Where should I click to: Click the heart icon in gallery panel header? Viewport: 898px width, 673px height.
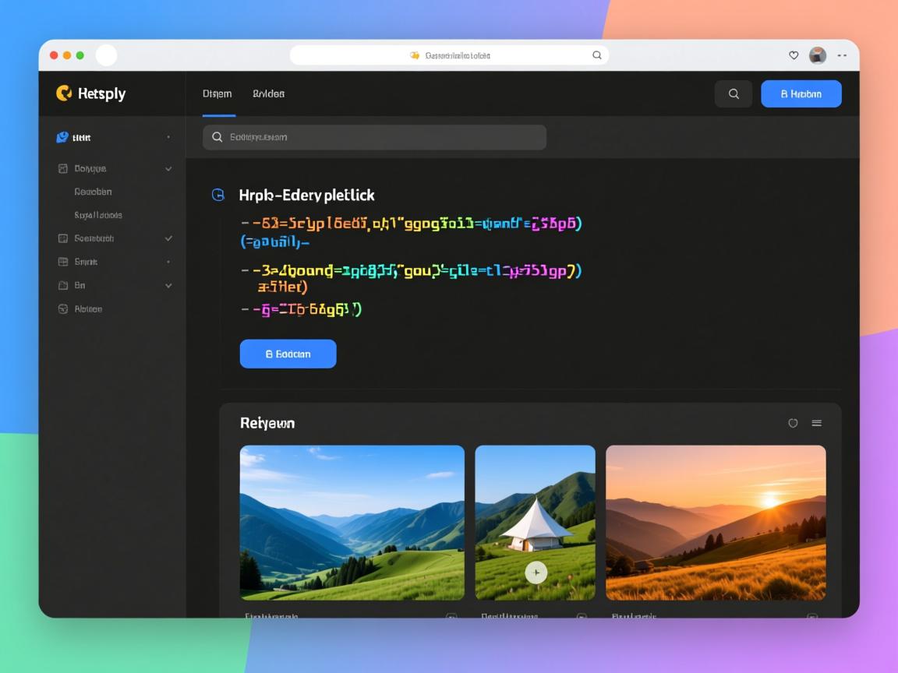(x=793, y=423)
